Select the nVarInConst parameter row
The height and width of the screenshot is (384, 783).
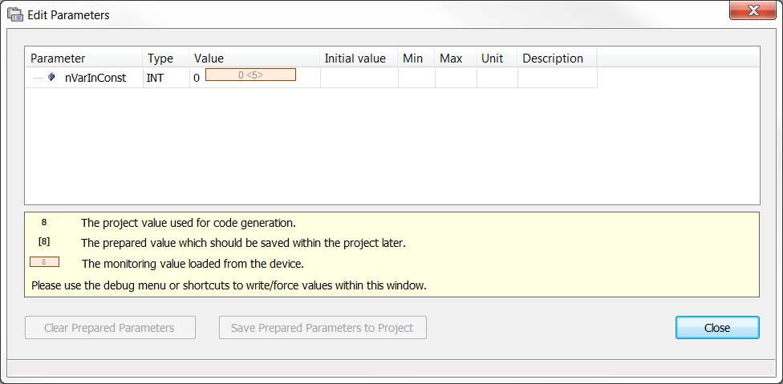click(311, 78)
